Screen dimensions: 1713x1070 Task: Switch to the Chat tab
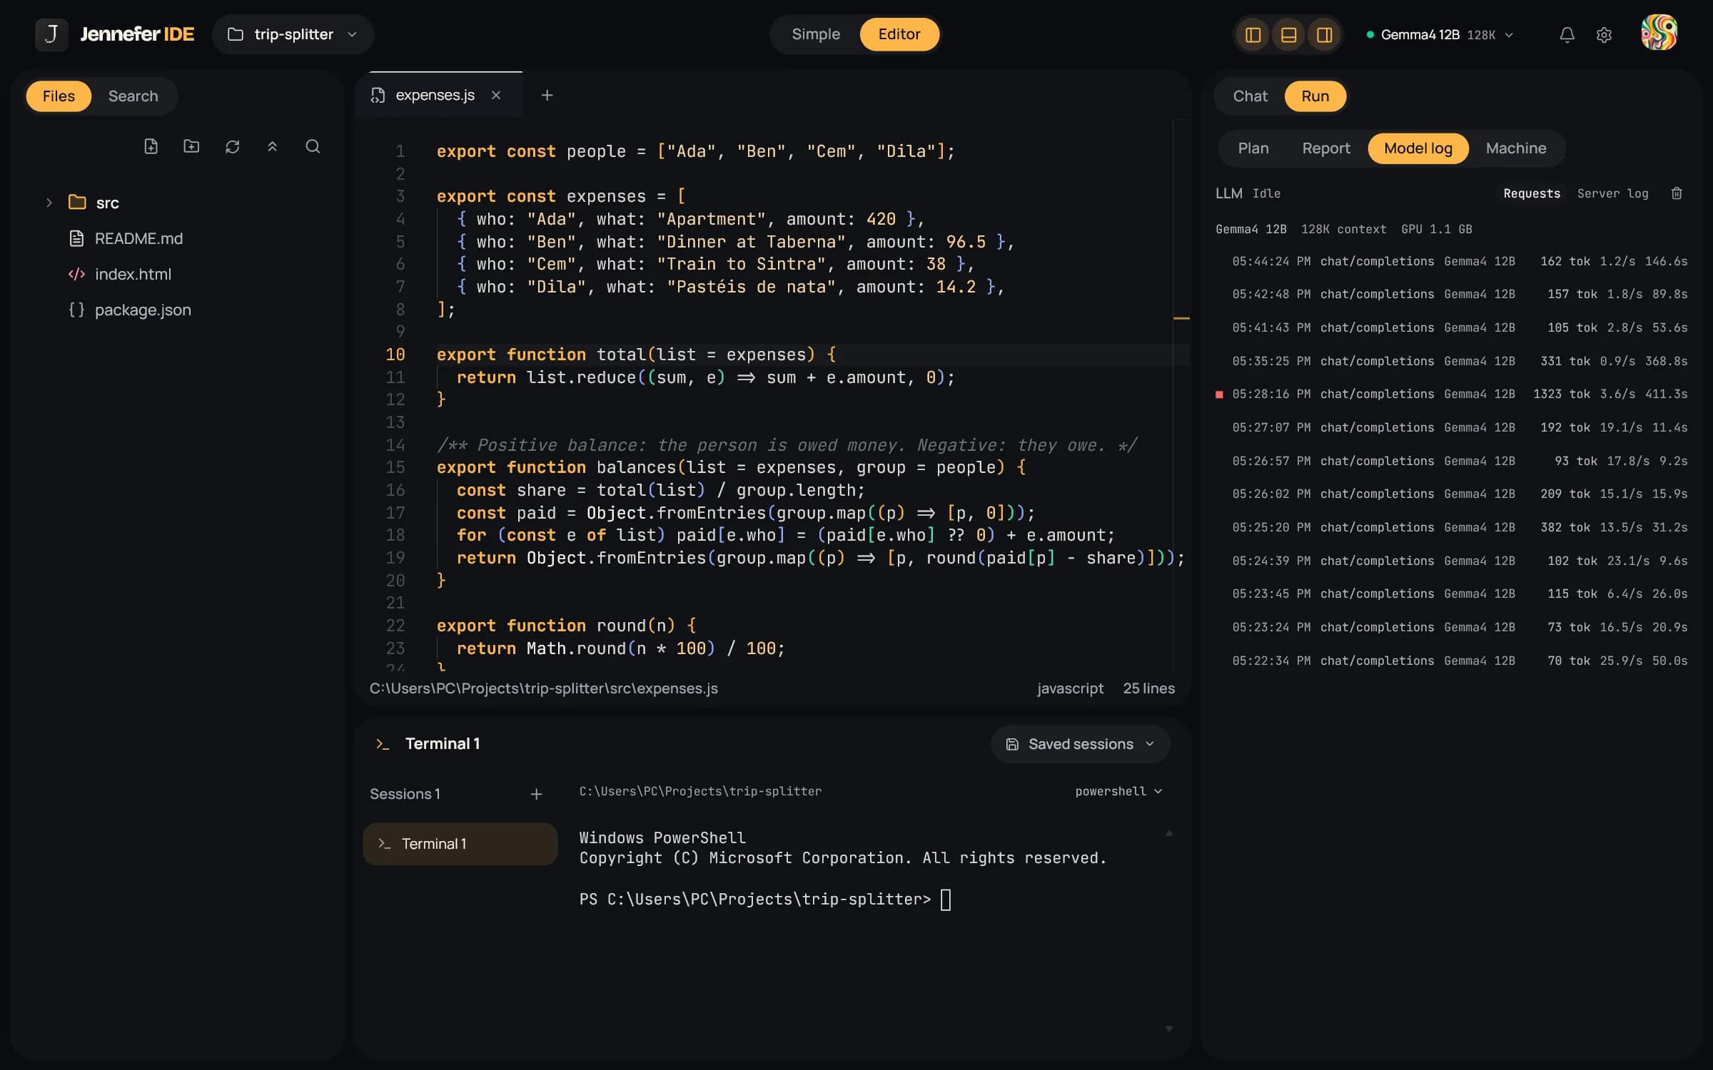(1250, 96)
